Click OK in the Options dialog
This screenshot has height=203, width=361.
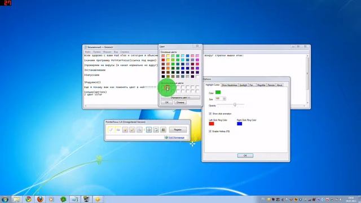(x=245, y=156)
